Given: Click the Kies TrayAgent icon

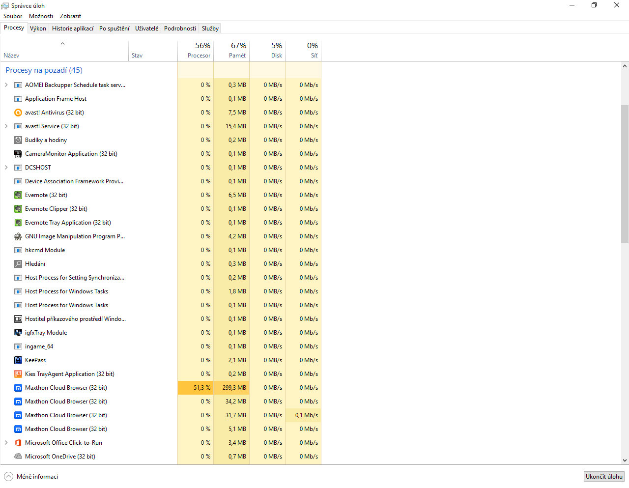Looking at the screenshot, I should [18, 374].
